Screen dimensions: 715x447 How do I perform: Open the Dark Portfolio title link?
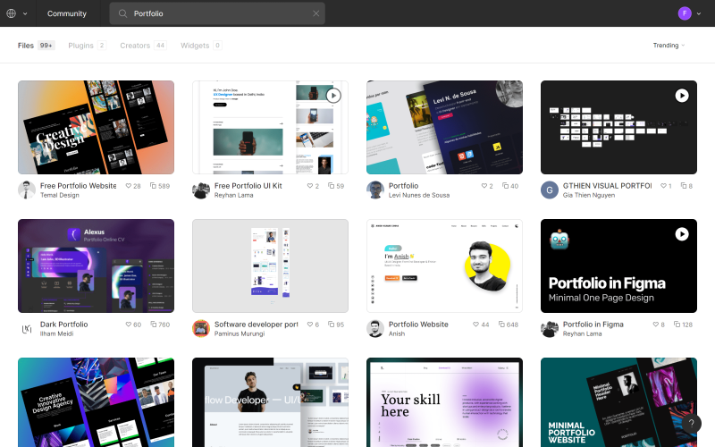coord(63,325)
